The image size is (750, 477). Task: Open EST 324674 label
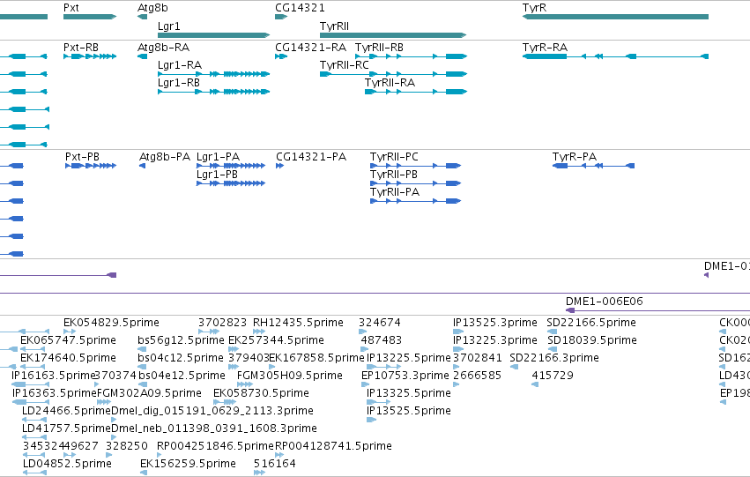click(x=380, y=323)
